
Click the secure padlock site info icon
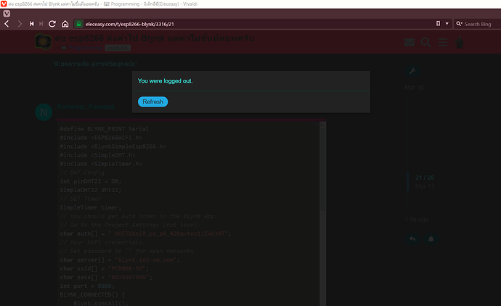tap(78, 24)
